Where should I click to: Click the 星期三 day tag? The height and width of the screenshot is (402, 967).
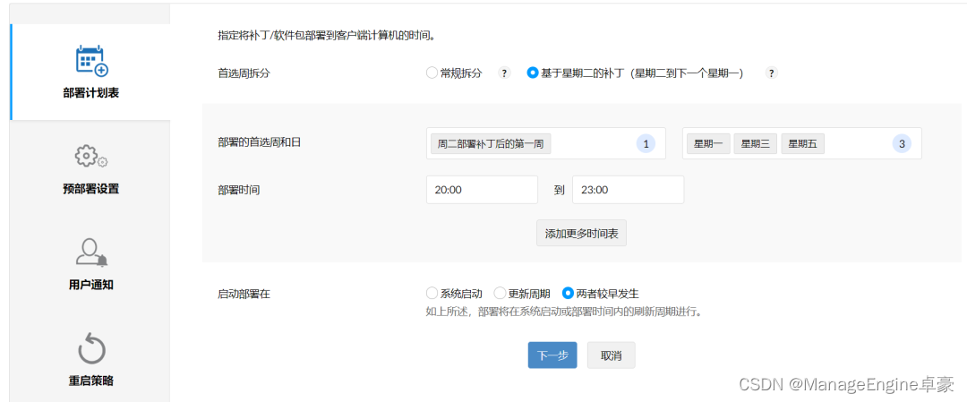pos(756,143)
